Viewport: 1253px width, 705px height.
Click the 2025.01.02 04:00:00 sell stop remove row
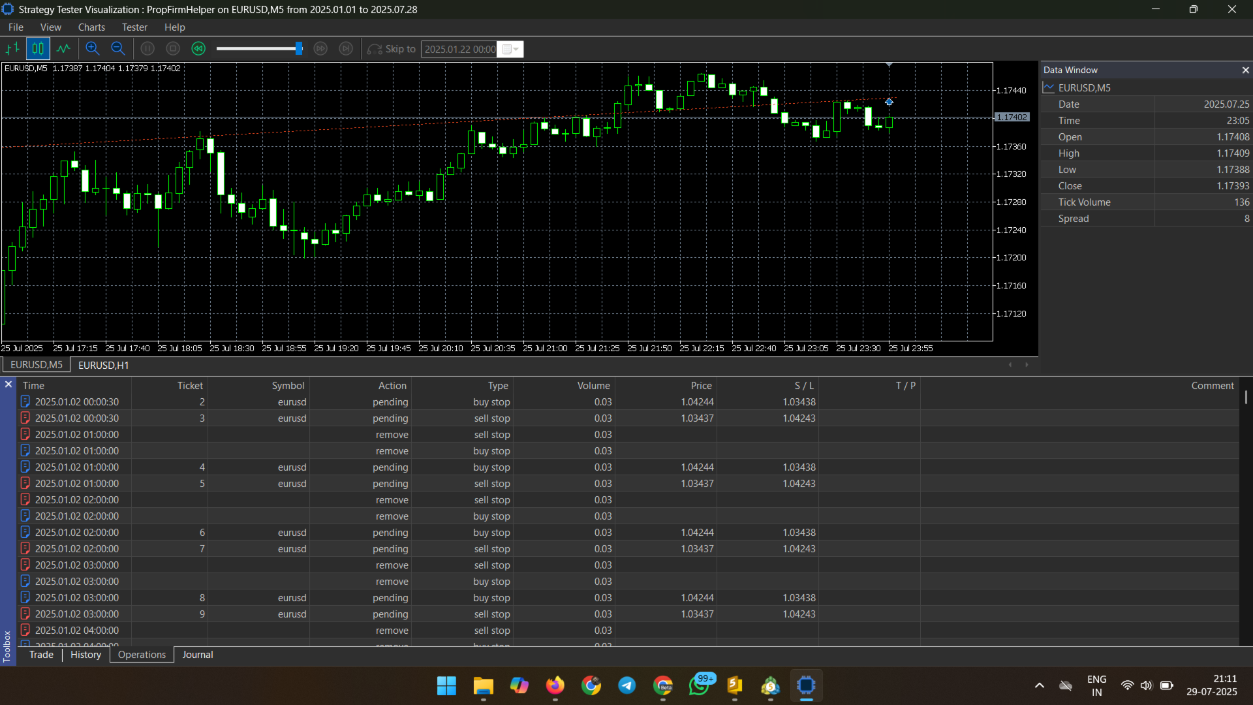click(628, 630)
